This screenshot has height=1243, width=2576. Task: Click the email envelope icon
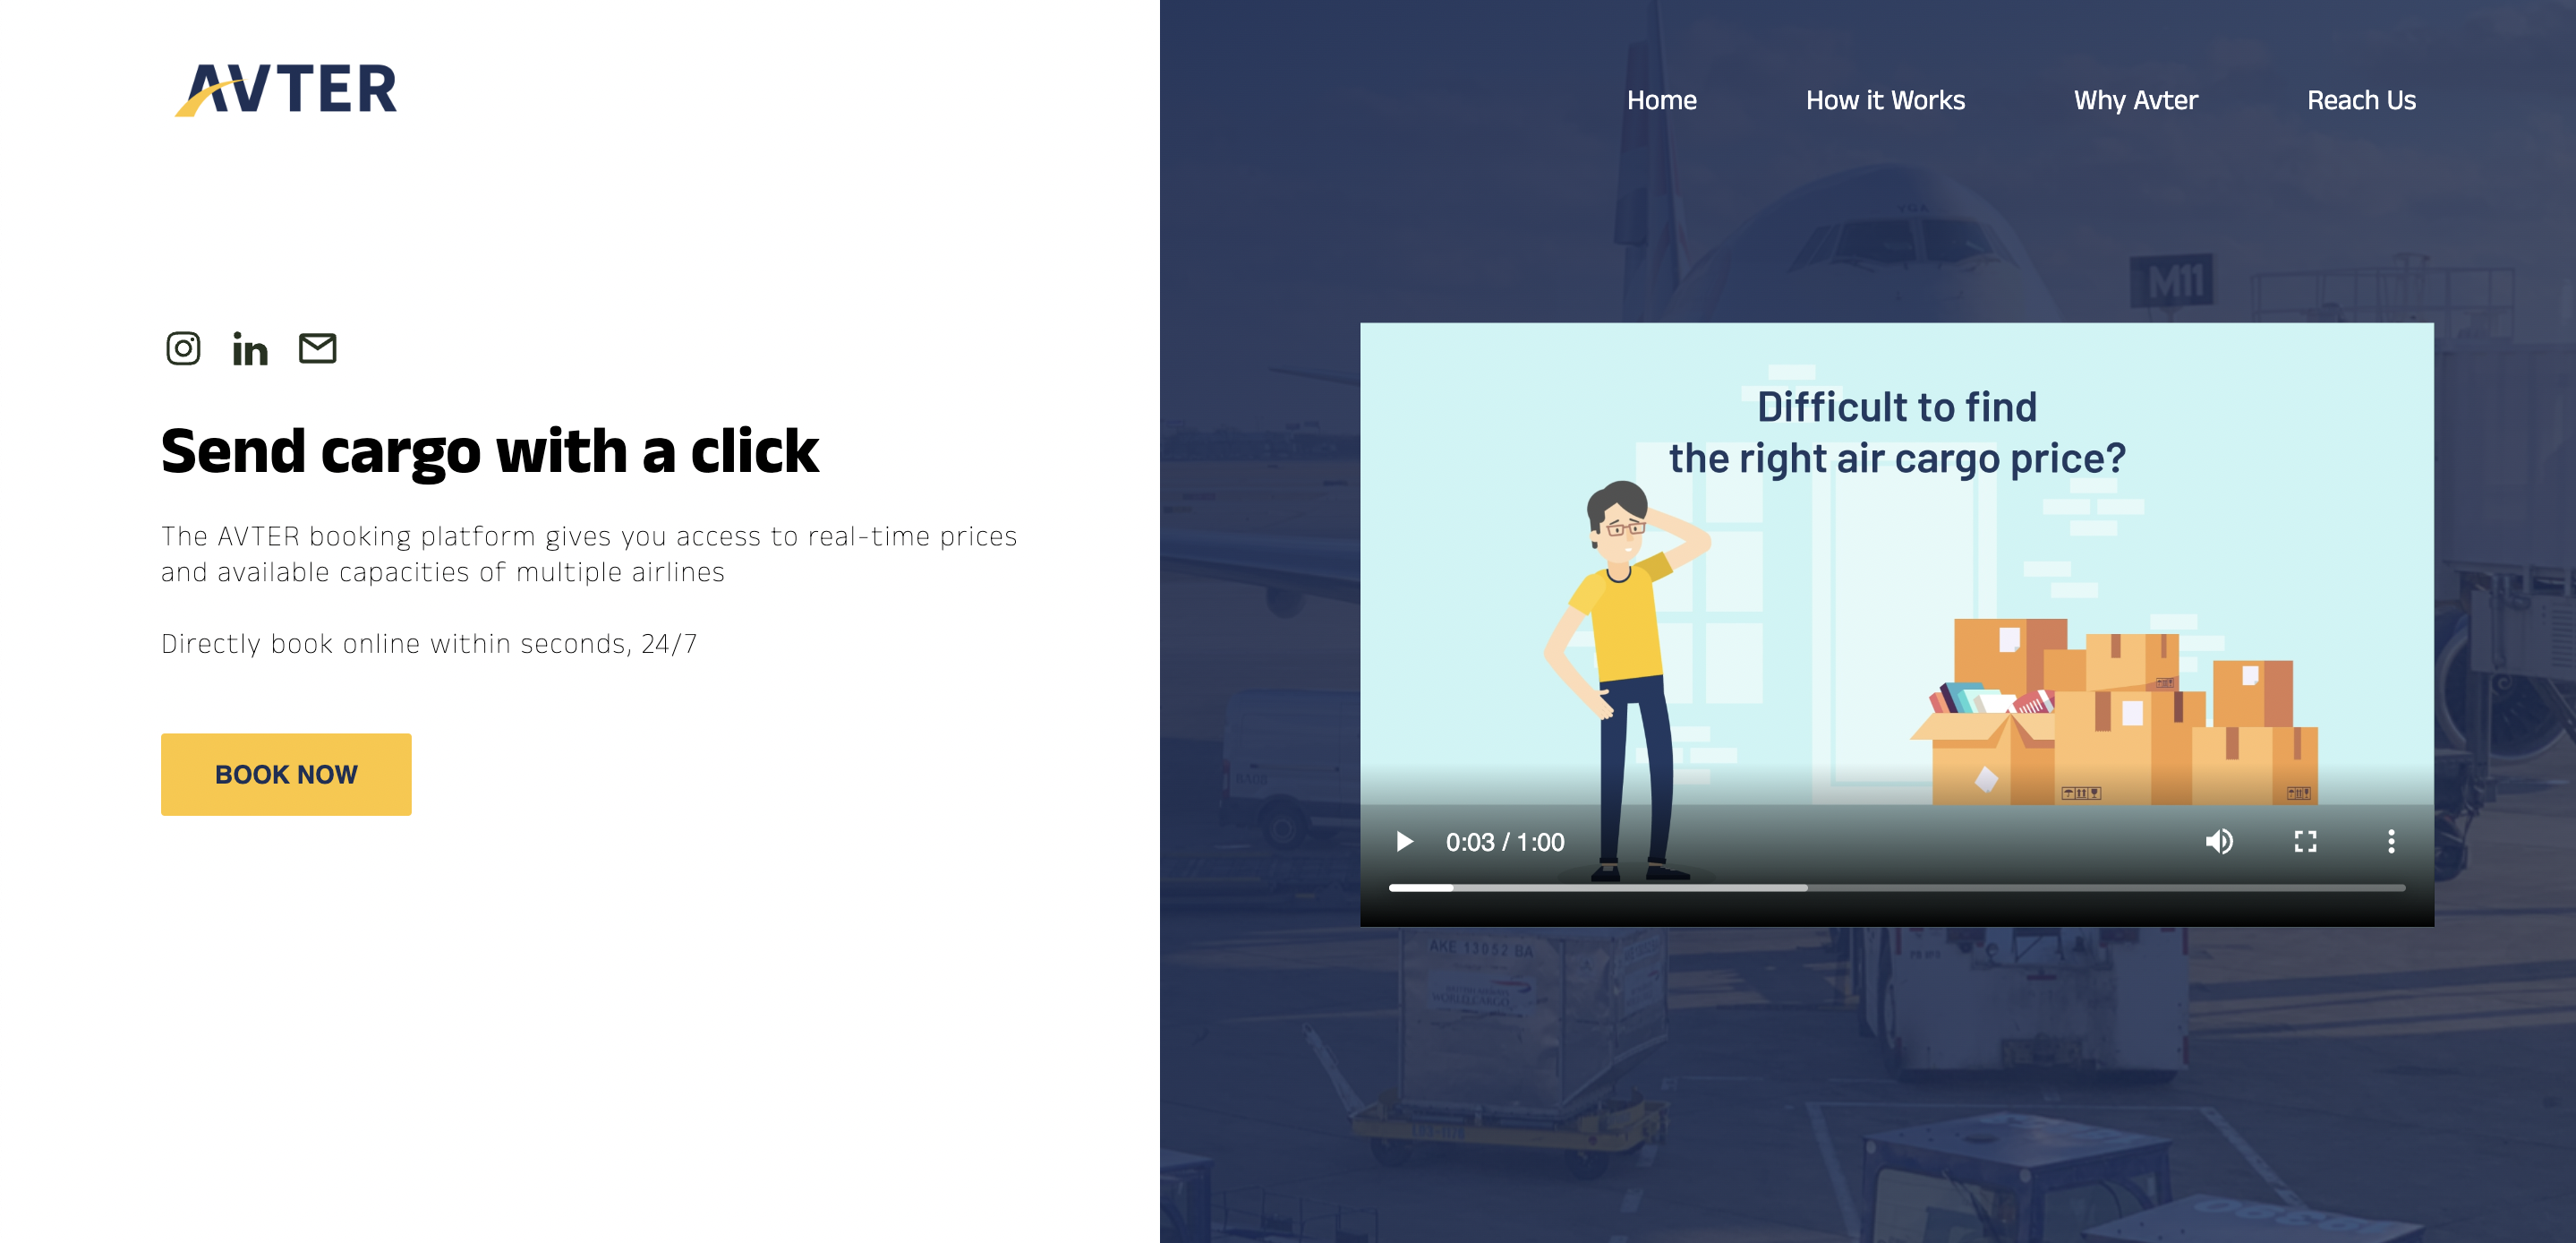pos(318,348)
